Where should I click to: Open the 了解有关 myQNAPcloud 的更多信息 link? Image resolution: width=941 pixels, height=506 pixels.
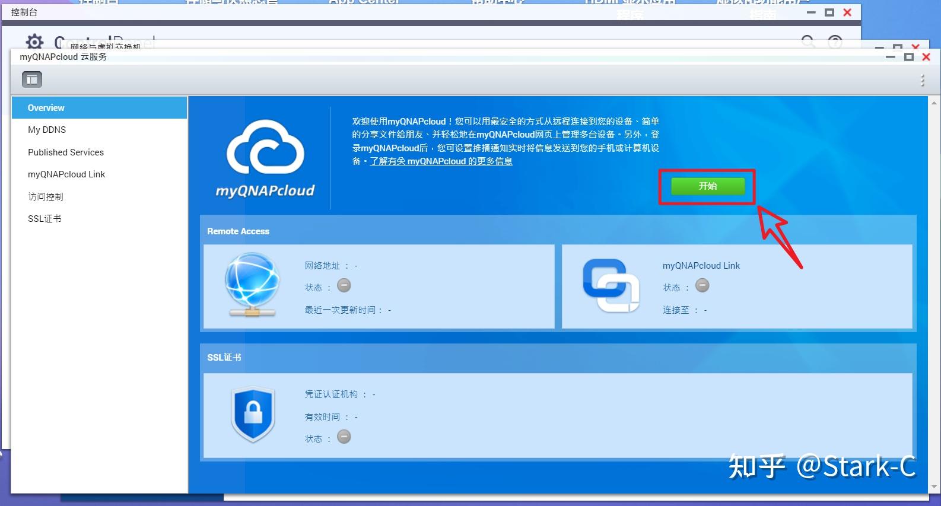441,161
